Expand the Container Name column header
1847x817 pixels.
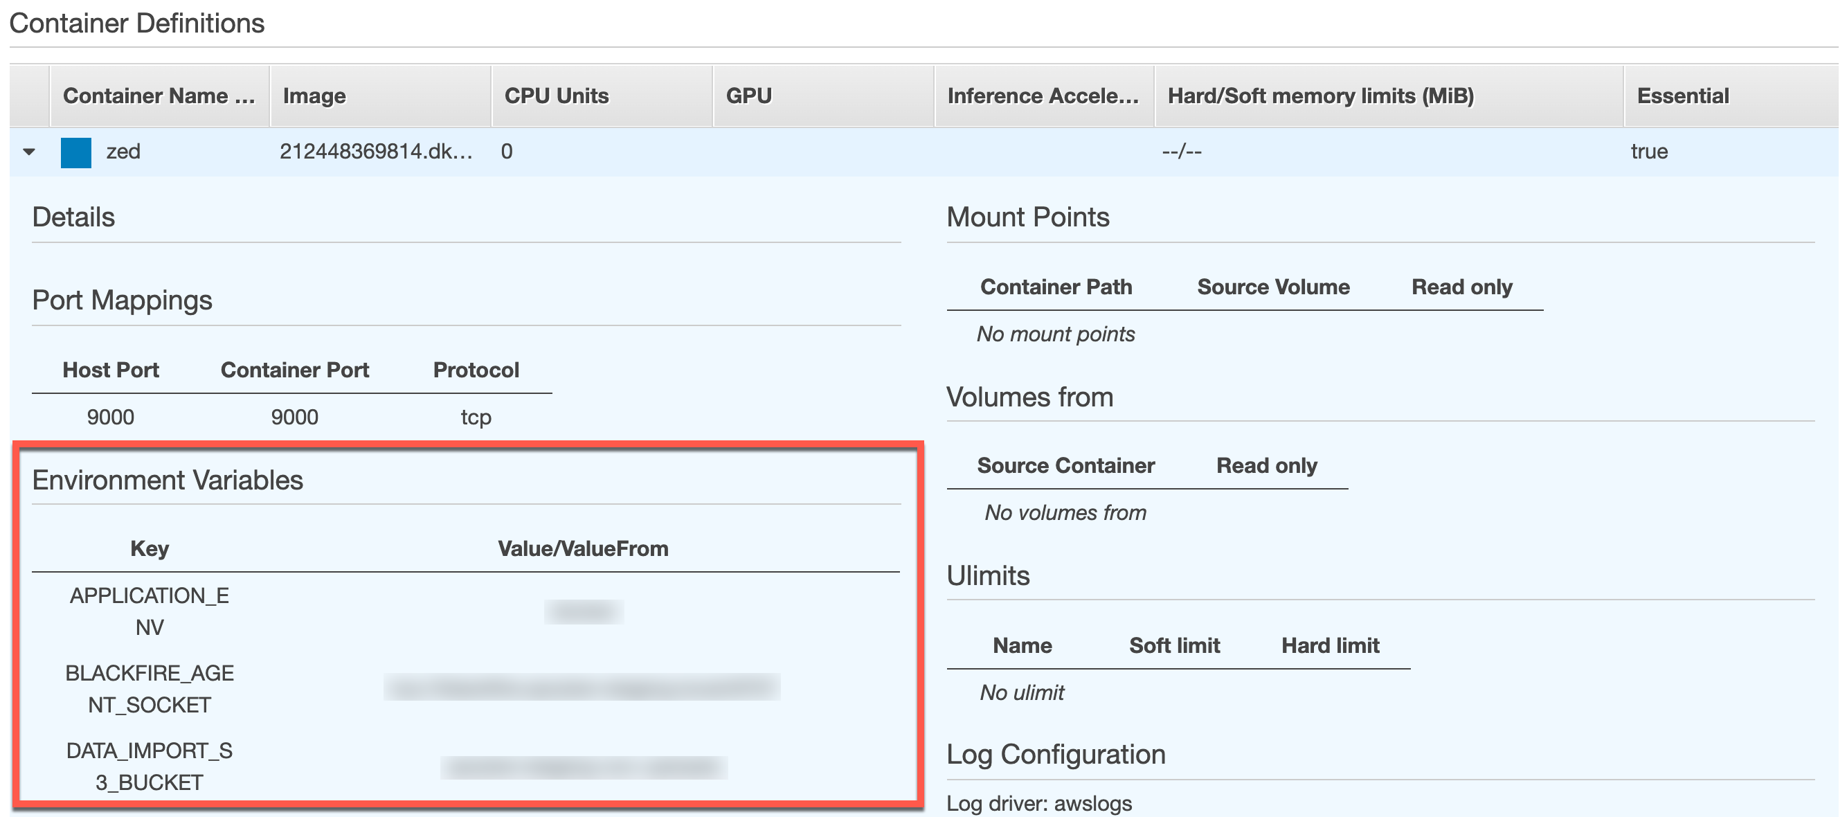coord(159,95)
